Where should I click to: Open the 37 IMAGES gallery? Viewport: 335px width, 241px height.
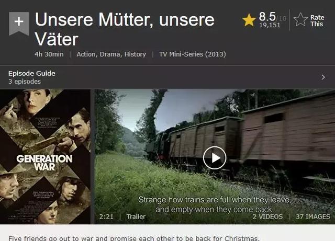[313, 216]
